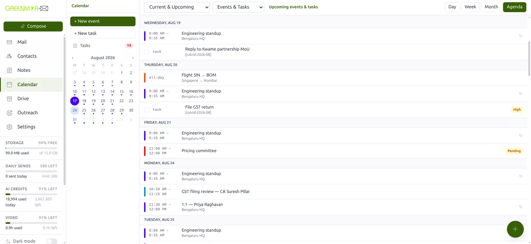Switch to Week view

(x=470, y=7)
